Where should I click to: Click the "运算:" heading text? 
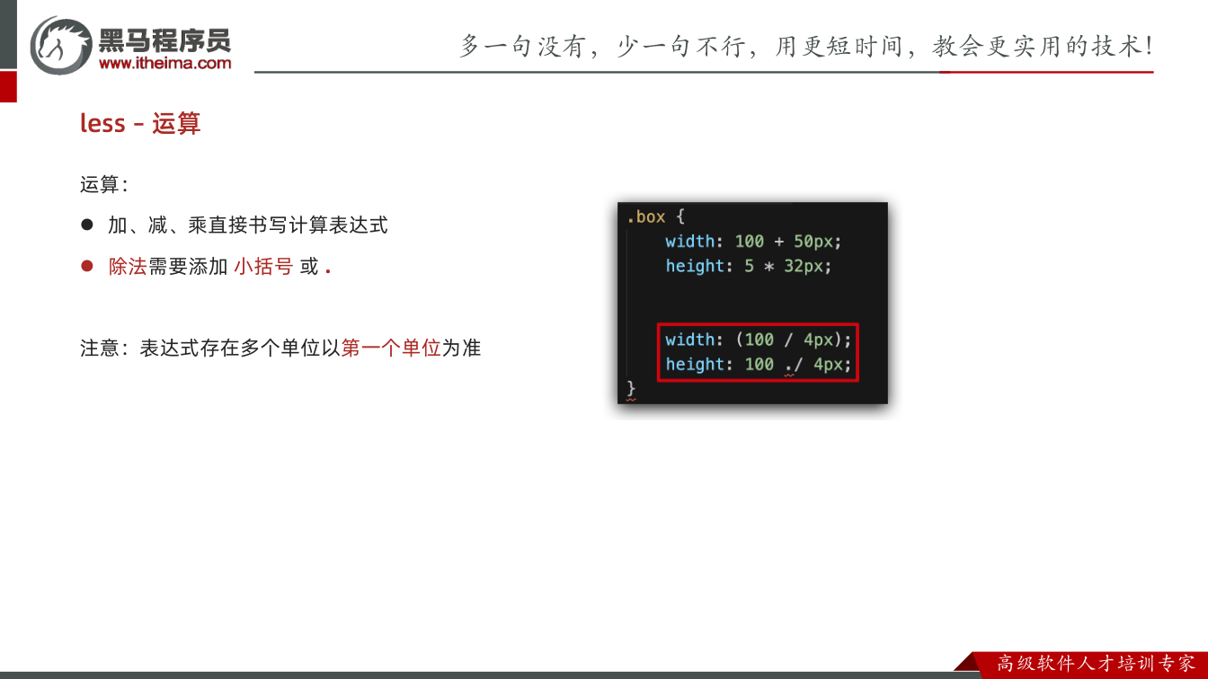(104, 184)
